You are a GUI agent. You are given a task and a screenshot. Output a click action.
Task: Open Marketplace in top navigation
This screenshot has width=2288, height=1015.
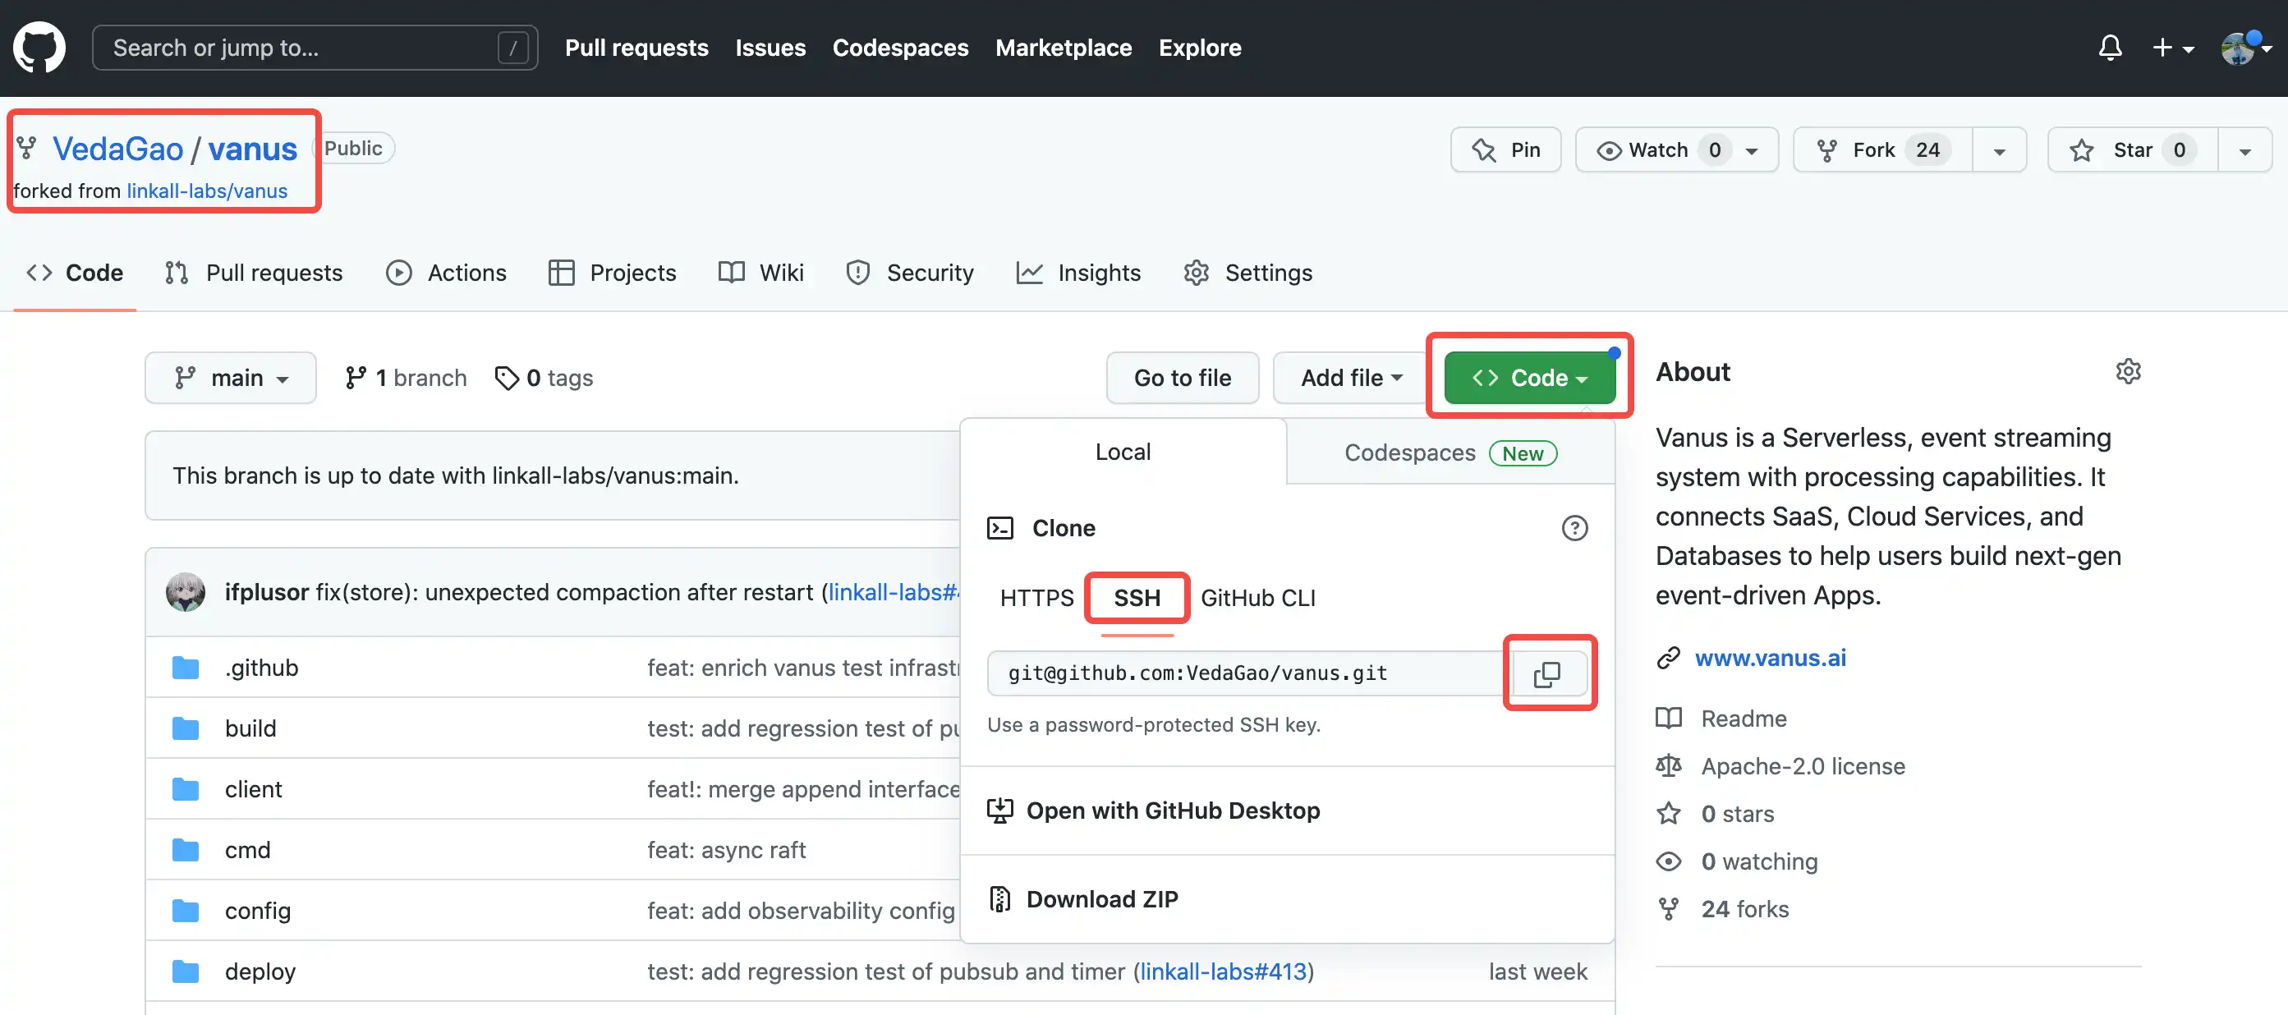(x=1064, y=48)
